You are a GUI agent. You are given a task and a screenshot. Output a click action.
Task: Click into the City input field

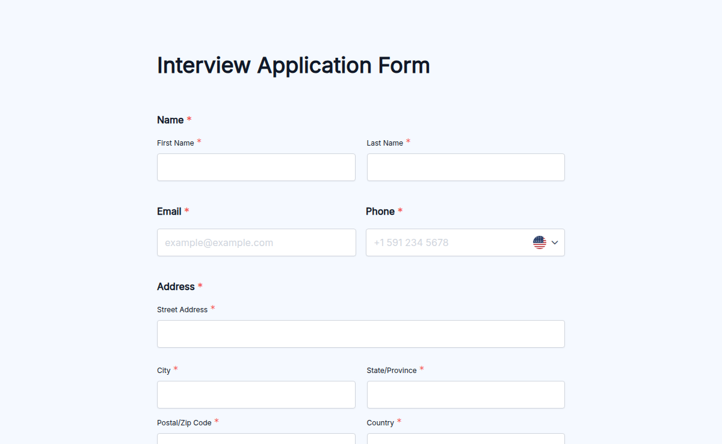pos(256,395)
